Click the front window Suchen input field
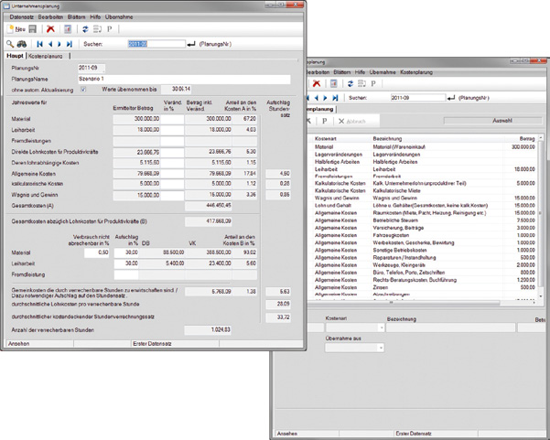The width and height of the screenshot is (550, 440). [x=156, y=44]
